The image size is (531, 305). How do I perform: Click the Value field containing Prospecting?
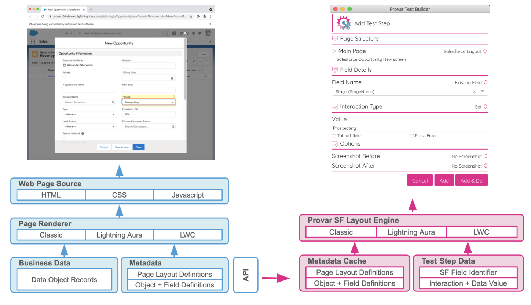[x=410, y=128]
